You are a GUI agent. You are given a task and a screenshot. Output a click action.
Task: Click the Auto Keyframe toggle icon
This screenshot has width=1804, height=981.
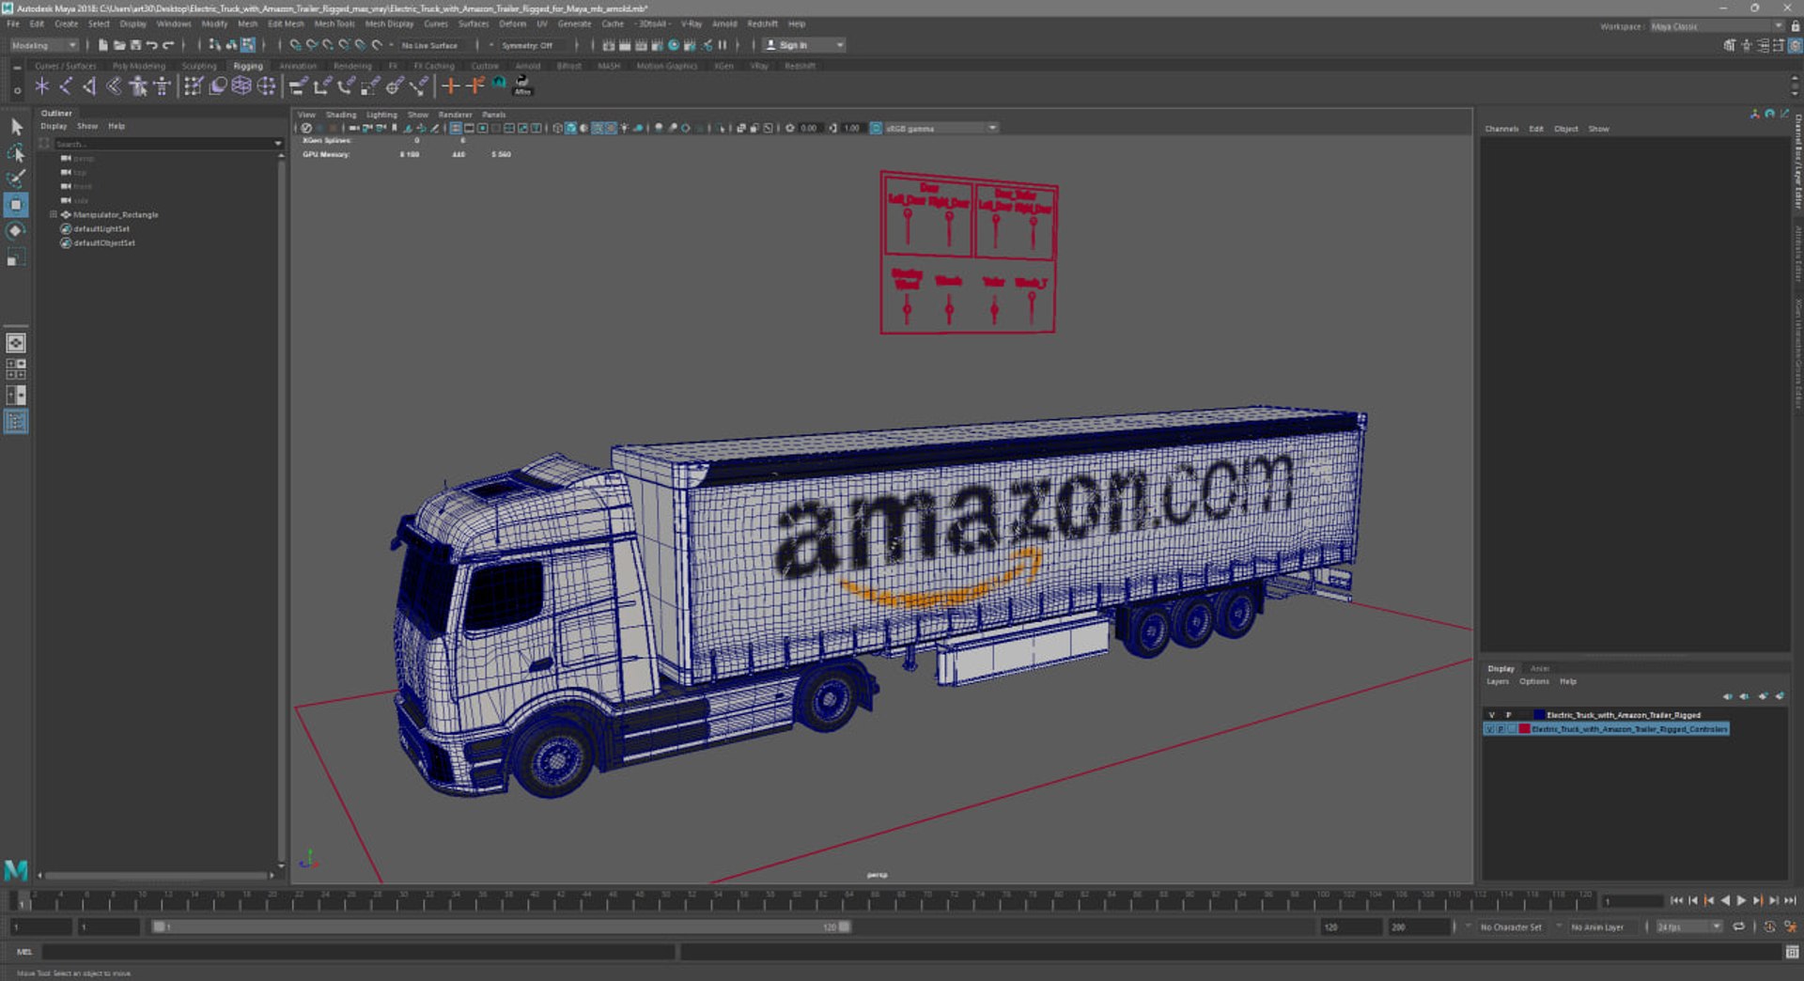1769,926
